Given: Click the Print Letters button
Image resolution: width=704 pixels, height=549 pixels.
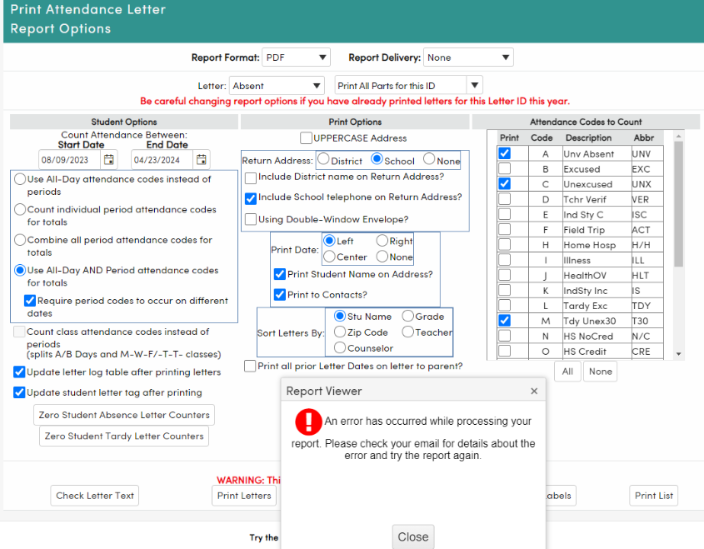Looking at the screenshot, I should (x=244, y=496).
